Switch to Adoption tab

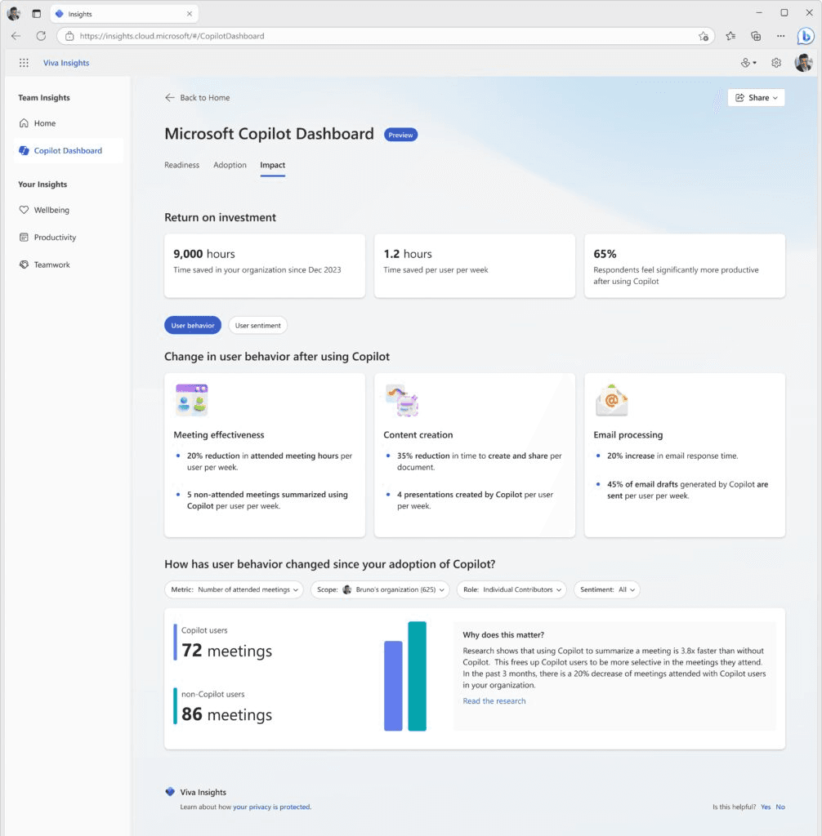[230, 165]
